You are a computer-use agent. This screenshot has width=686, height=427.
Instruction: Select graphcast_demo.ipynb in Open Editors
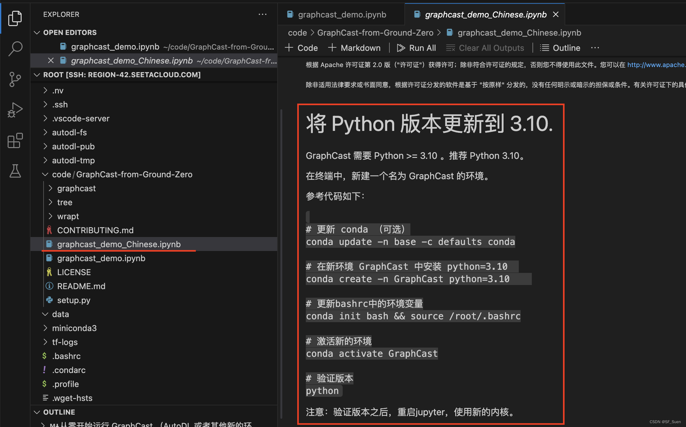coord(154,47)
